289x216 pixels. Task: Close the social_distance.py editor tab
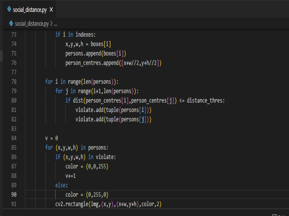tap(51, 9)
